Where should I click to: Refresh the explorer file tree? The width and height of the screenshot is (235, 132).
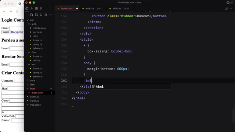coord(41,15)
